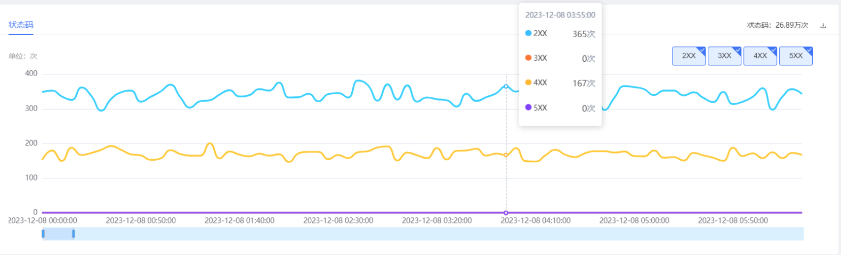Toggle the 4XX series legend button
The width and height of the screenshot is (841, 255).
coord(760,56)
